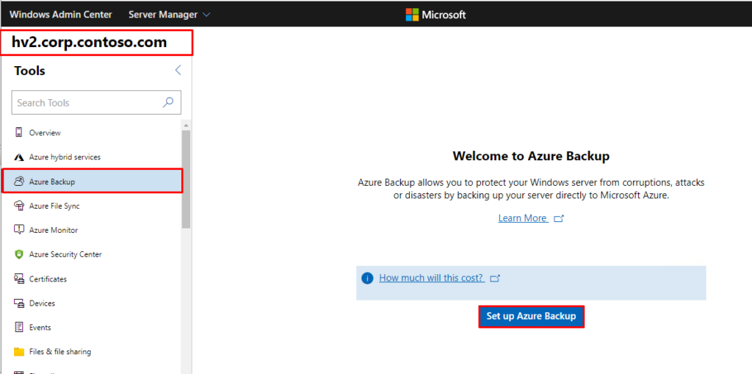
Task: Click into the Search Tools field
Action: click(x=96, y=102)
